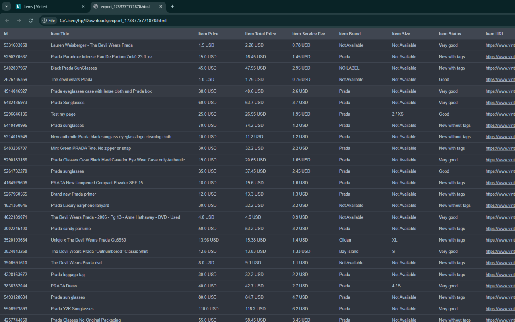
Task: Click title 'Prada eyeglasses case with lense cloth'
Action: [x=101, y=91]
